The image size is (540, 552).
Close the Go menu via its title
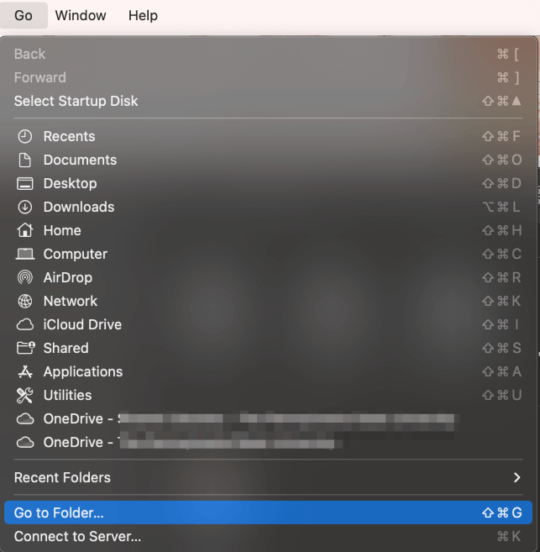(x=24, y=15)
